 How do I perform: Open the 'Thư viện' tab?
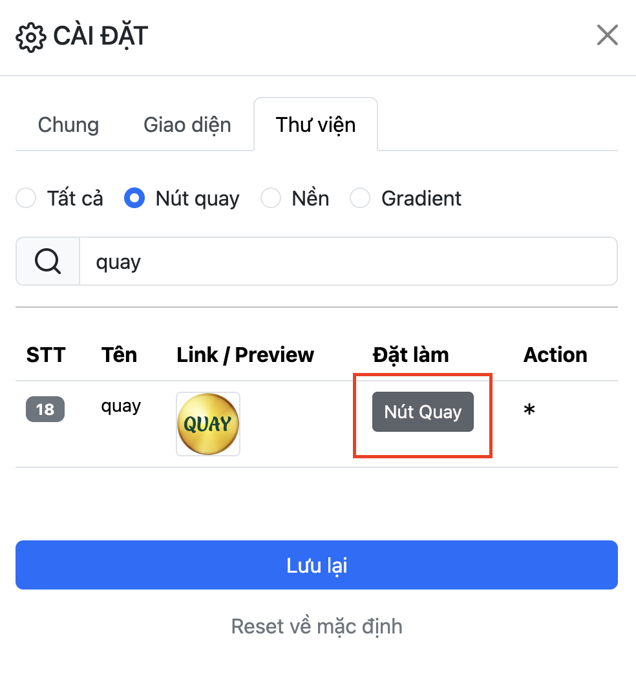[x=315, y=125]
